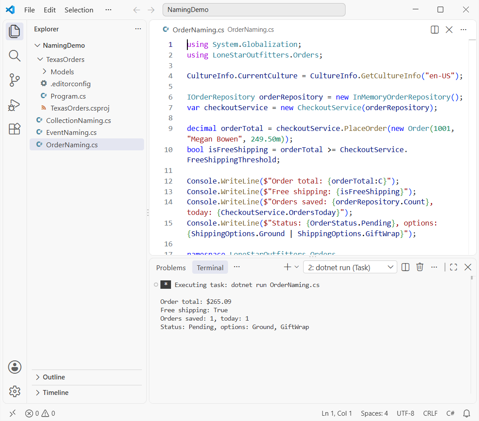The height and width of the screenshot is (421, 479).
Task: Open remote window indicator in status bar
Action: pos(12,413)
